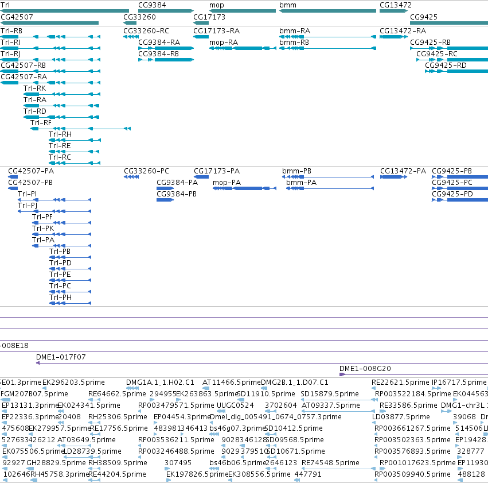
Task: Select protein Trl-PJ
Action: [54, 211]
